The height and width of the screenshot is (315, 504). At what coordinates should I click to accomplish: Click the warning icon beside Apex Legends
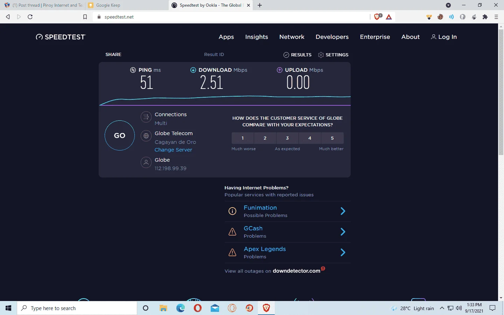[232, 252]
